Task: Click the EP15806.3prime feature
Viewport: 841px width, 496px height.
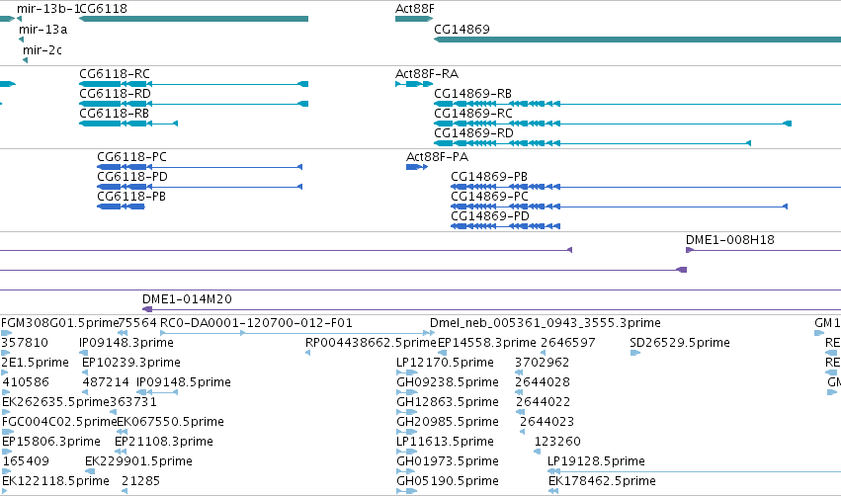Action: coord(7,452)
